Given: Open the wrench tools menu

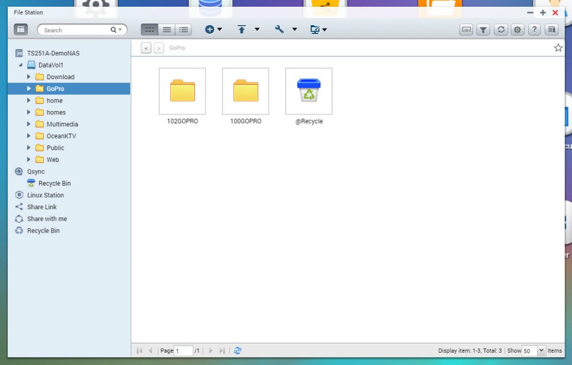Looking at the screenshot, I should [x=280, y=30].
